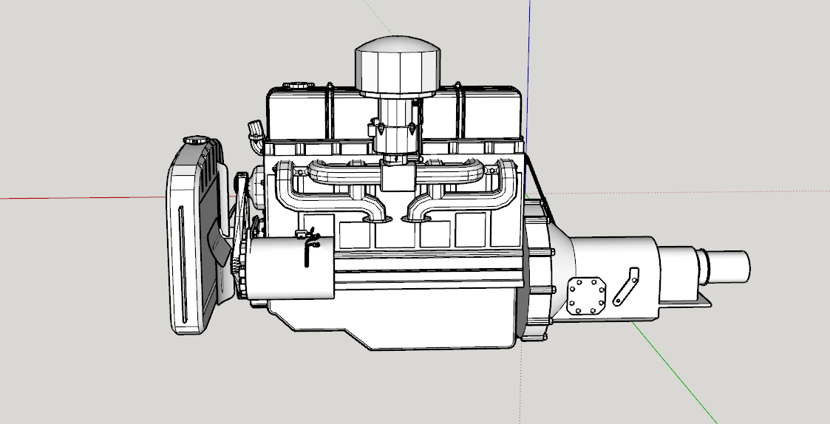Select the octagonal bolted cover plate on transmission

587,296
